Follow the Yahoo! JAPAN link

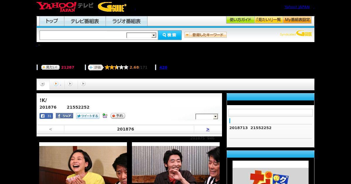tap(297, 7)
